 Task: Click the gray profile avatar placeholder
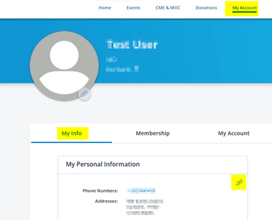click(x=64, y=66)
